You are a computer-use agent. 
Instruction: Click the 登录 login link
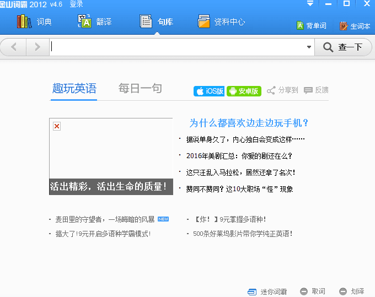(x=76, y=4)
